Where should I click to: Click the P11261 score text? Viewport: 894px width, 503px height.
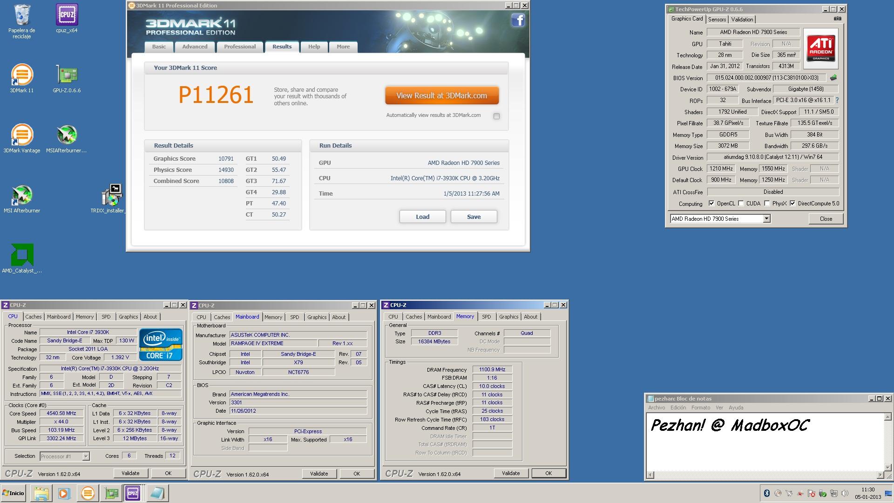click(x=216, y=95)
